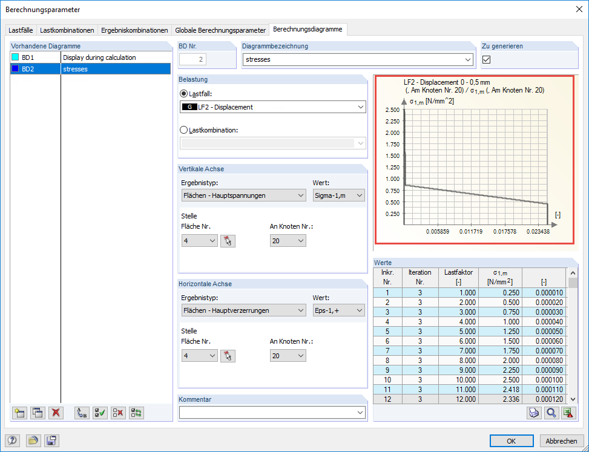Delete the selected diagram with red X

pos(56,413)
